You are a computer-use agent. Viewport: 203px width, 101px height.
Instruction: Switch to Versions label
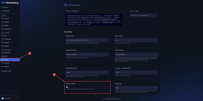pos(6,63)
